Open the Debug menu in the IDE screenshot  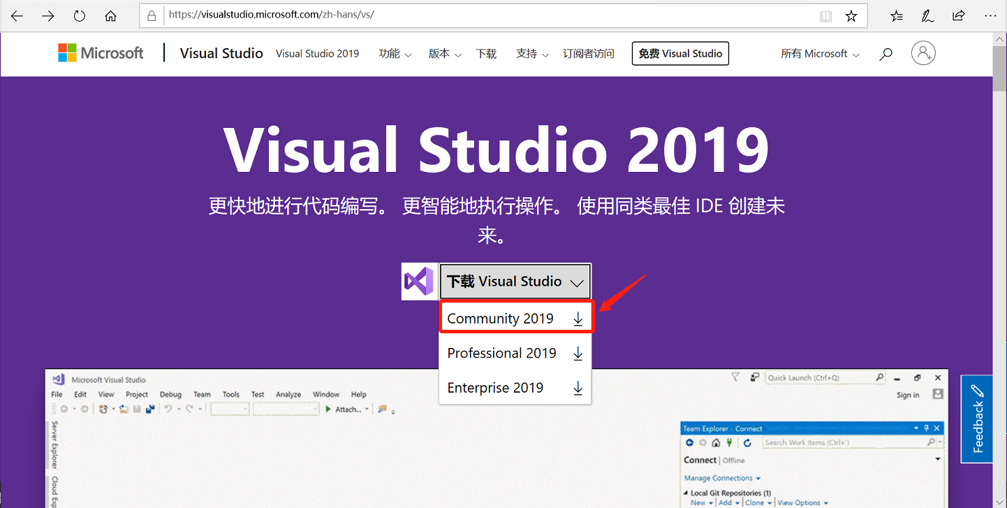[x=171, y=394]
